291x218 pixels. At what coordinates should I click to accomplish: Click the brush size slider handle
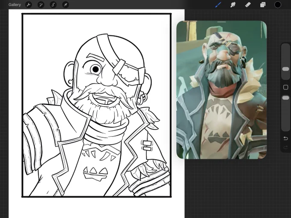(x=285, y=69)
